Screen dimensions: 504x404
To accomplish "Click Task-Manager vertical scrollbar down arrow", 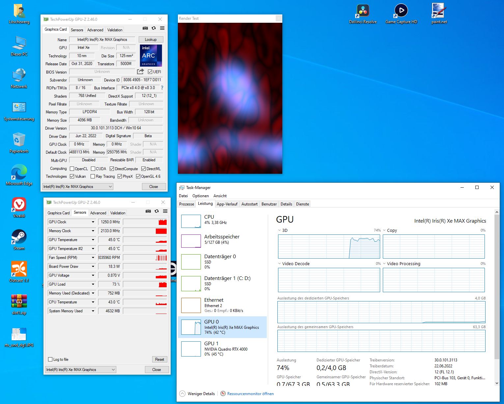I will pos(497,383).
